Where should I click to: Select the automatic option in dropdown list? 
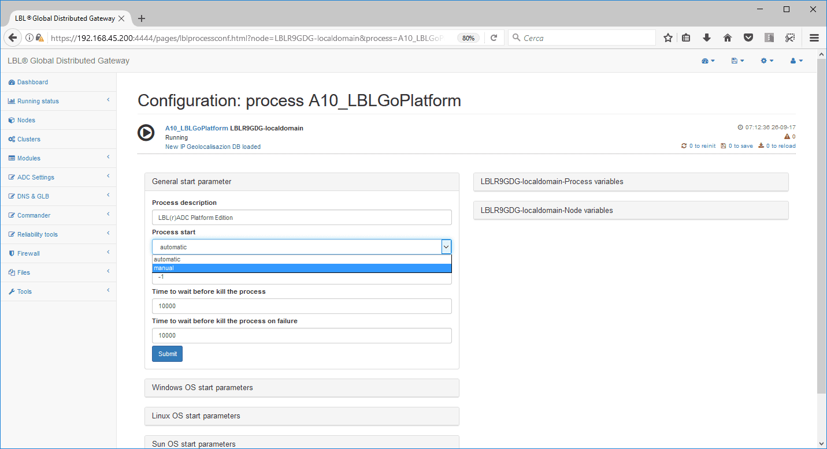(302, 259)
